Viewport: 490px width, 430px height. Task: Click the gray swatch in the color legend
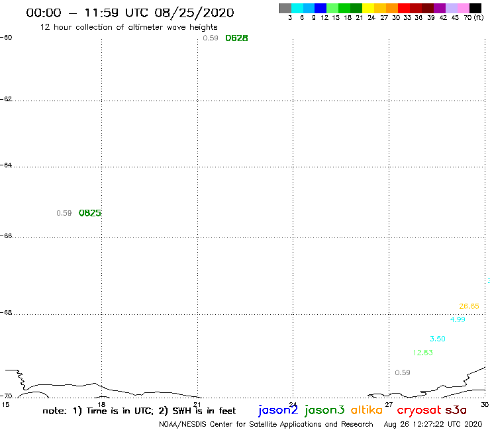click(285, 8)
